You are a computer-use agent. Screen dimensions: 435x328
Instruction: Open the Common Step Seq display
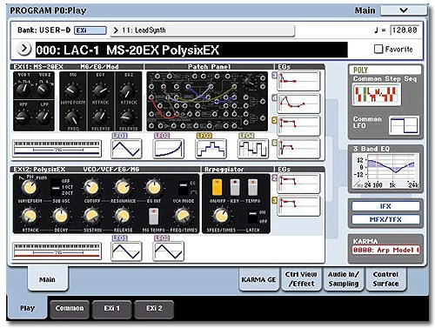click(377, 95)
